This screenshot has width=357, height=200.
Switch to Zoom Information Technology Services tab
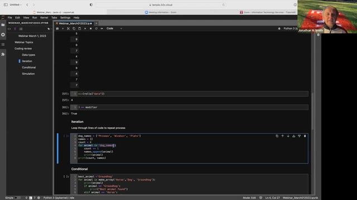click(x=268, y=12)
